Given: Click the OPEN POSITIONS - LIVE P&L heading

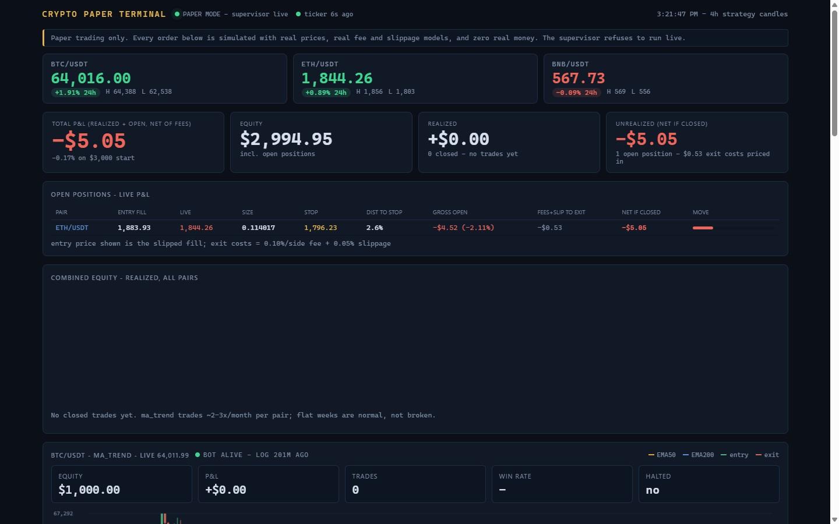Looking at the screenshot, I should 100,194.
